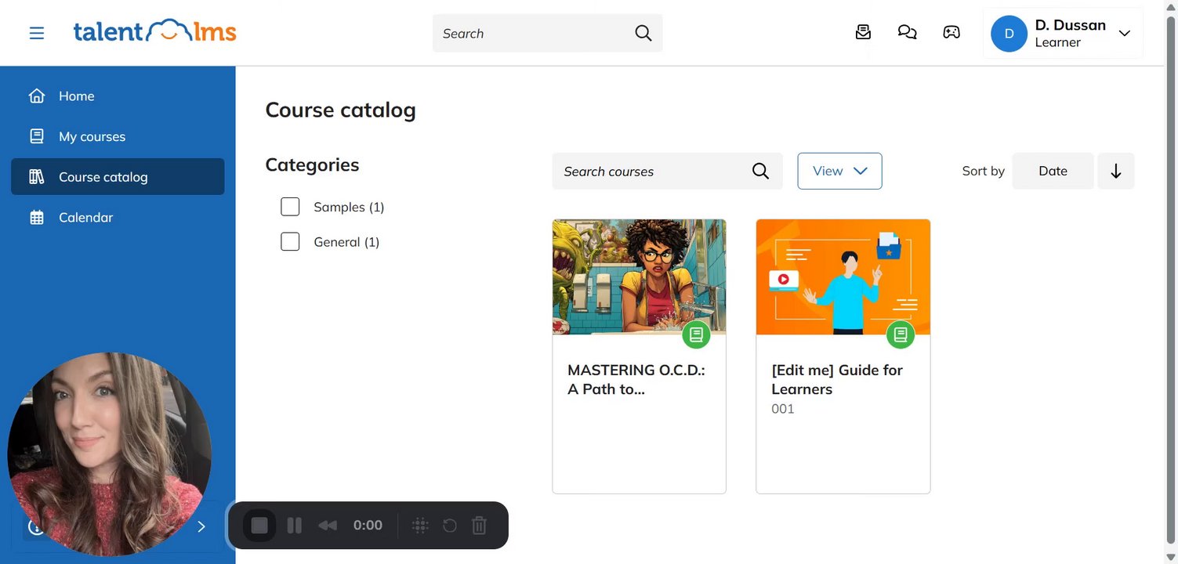Image resolution: width=1178 pixels, height=564 pixels.
Task: Click the top search magnifier icon
Action: [x=643, y=33]
